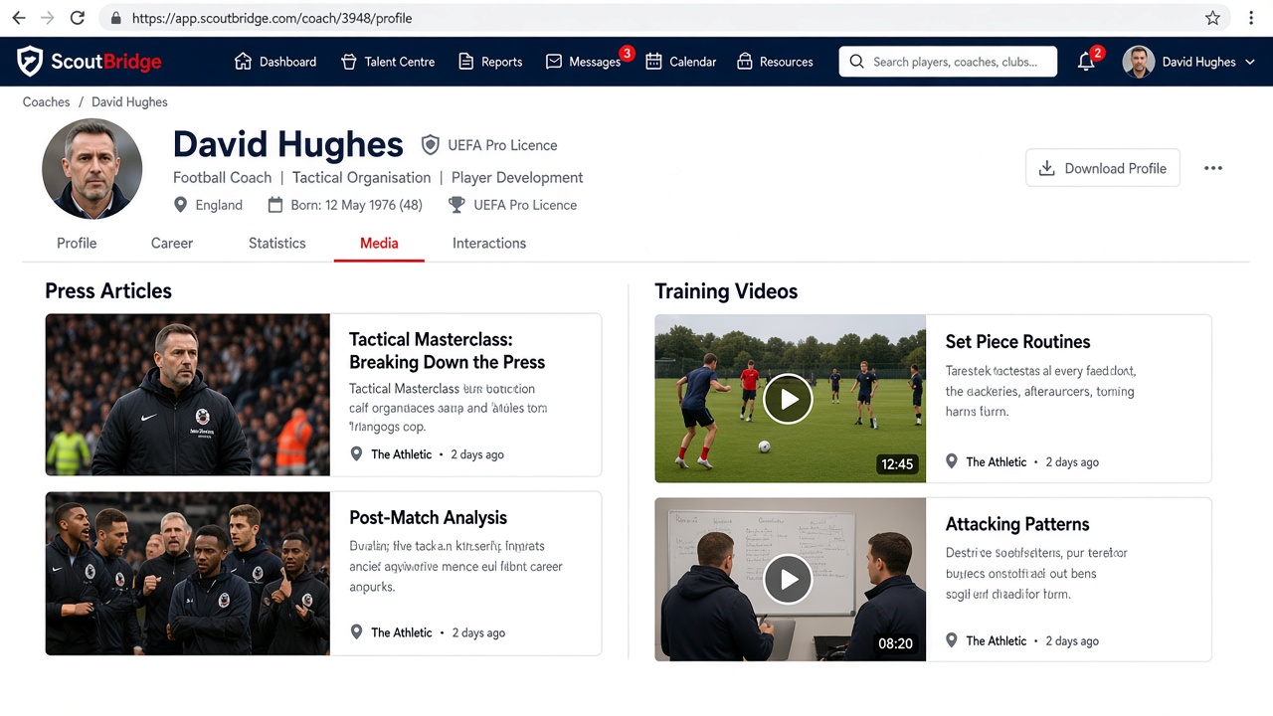The height and width of the screenshot is (716, 1273).
Task: Open the browser three-dot menu
Action: click(x=1251, y=18)
